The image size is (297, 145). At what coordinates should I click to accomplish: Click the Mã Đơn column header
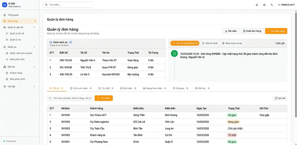pos(65,108)
